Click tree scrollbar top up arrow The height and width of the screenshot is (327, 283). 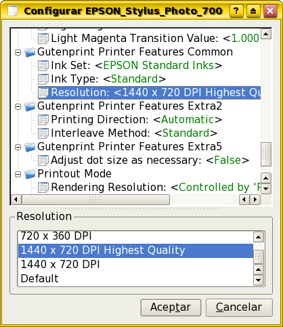point(266,34)
